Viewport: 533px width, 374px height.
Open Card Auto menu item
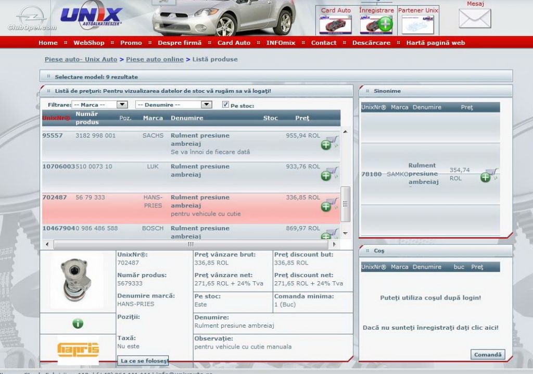[234, 43]
